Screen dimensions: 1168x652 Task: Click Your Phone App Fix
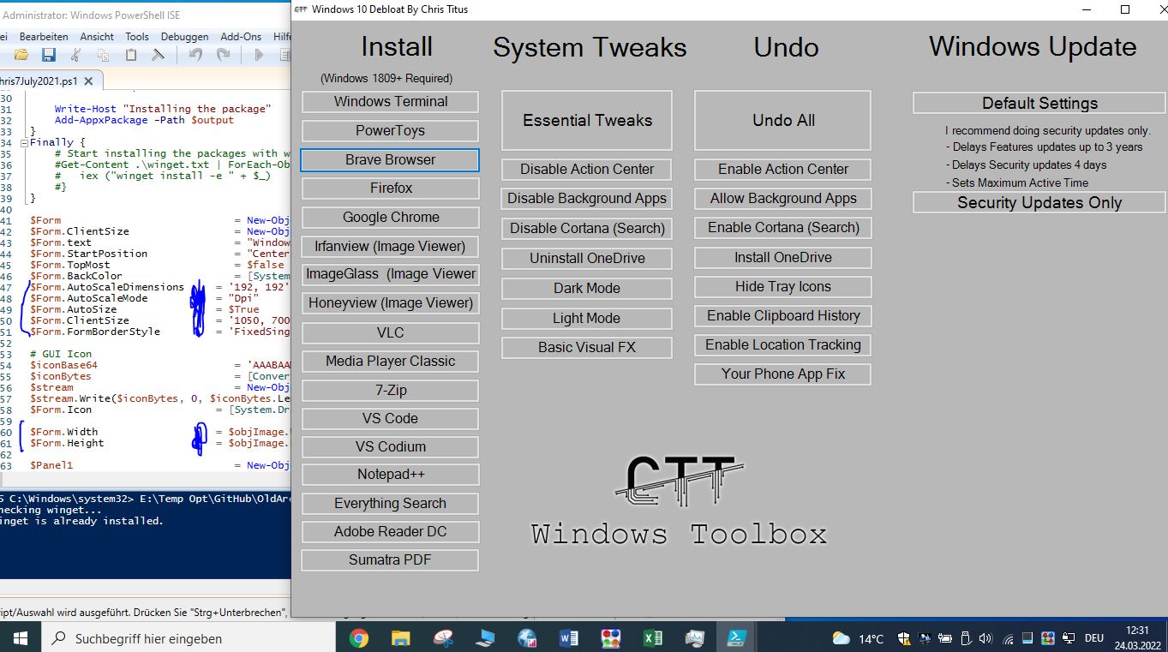(783, 374)
